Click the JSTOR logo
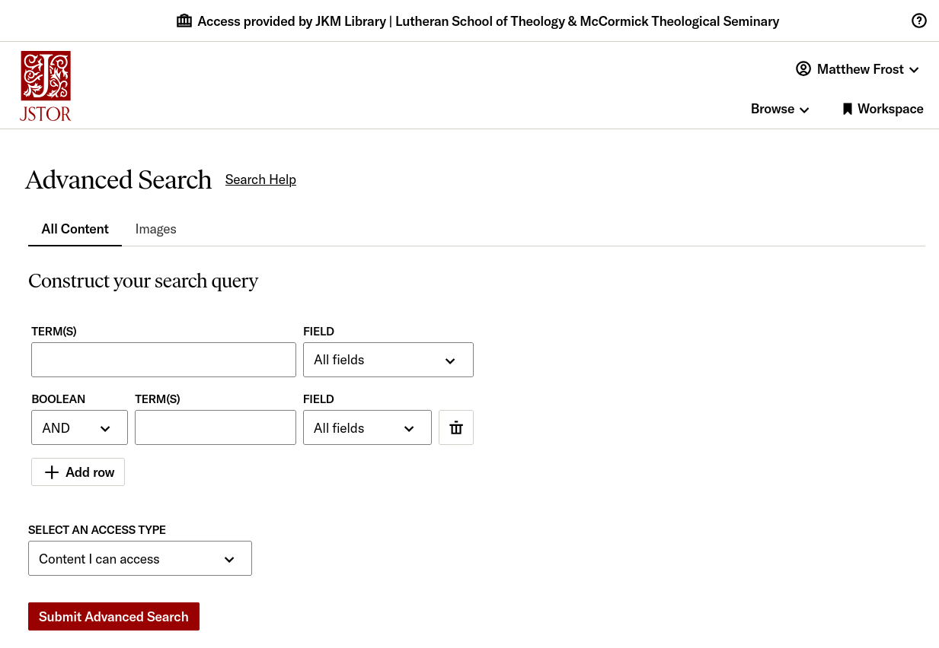939x648 pixels. click(45, 85)
